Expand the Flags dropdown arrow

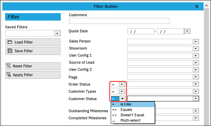click(195, 77)
